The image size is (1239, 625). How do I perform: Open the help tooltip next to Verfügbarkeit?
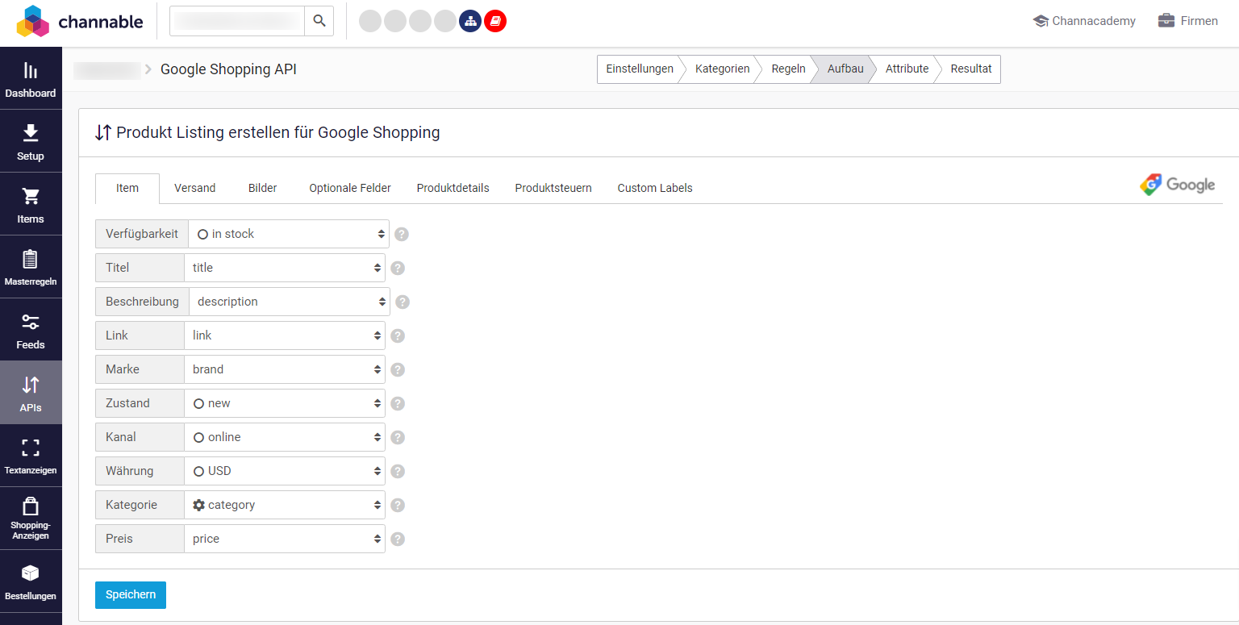point(401,234)
